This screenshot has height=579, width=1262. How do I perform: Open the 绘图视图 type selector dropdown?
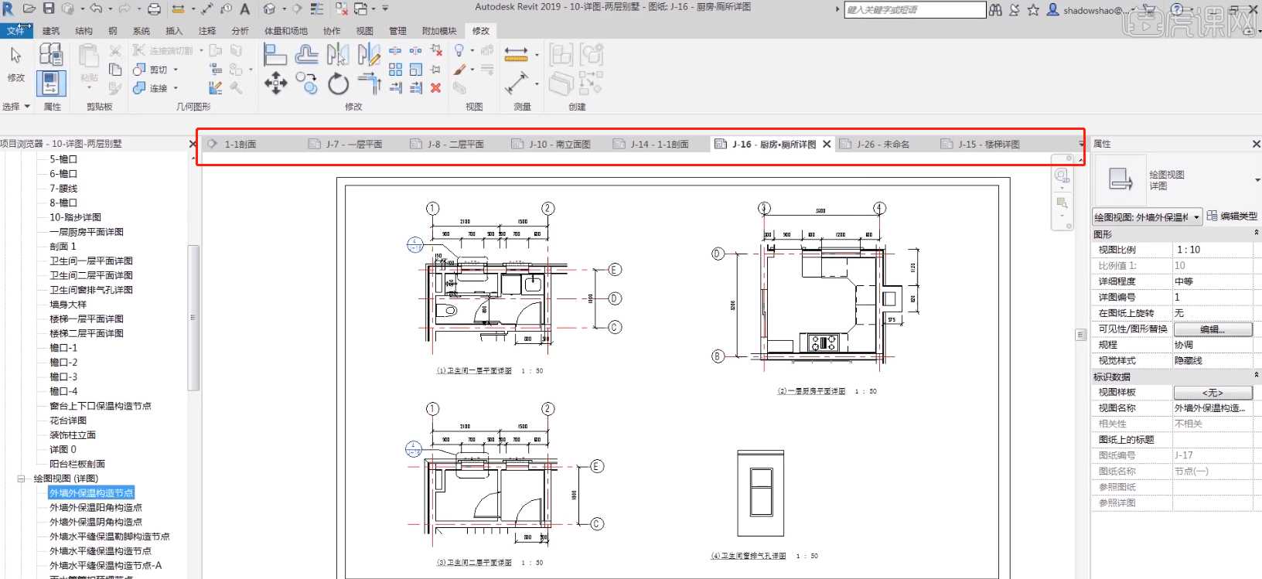click(x=1148, y=217)
